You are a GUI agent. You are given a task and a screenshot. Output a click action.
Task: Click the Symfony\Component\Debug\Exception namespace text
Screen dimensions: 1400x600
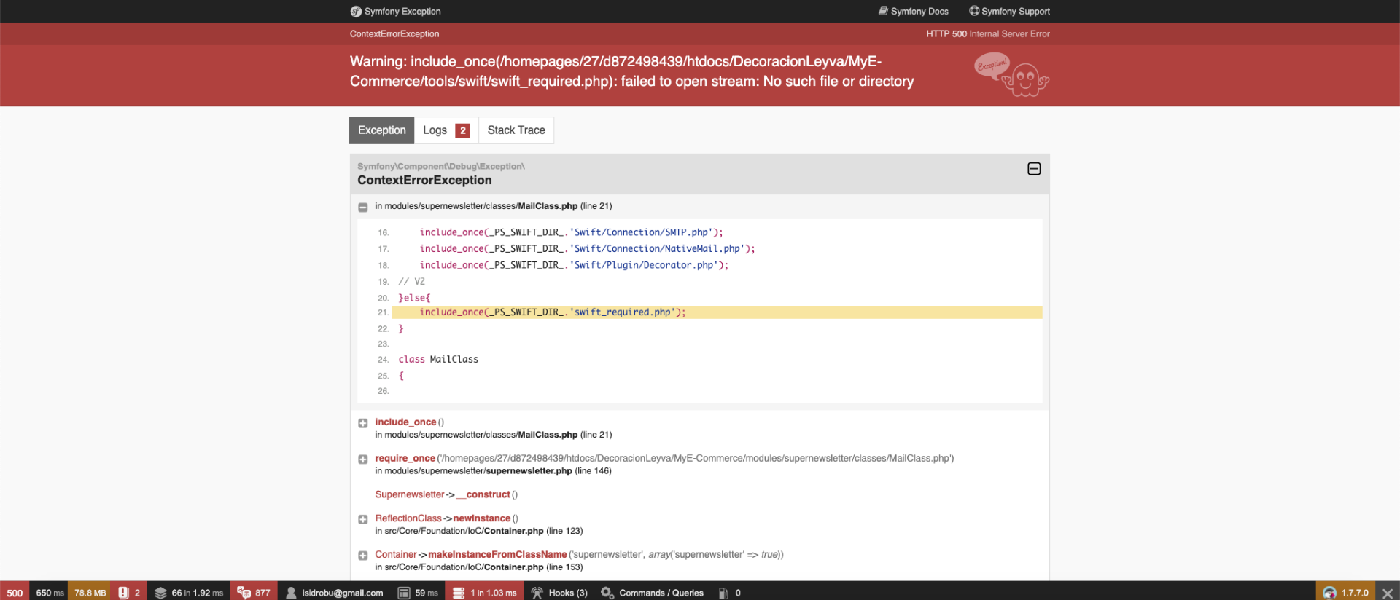click(441, 167)
